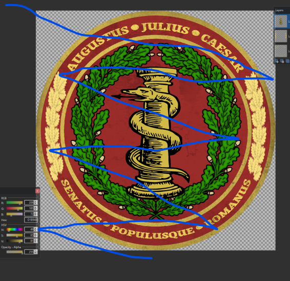This screenshot has height=281, width=290.
Task: Click the S value field showing 65
Action: tap(29, 235)
